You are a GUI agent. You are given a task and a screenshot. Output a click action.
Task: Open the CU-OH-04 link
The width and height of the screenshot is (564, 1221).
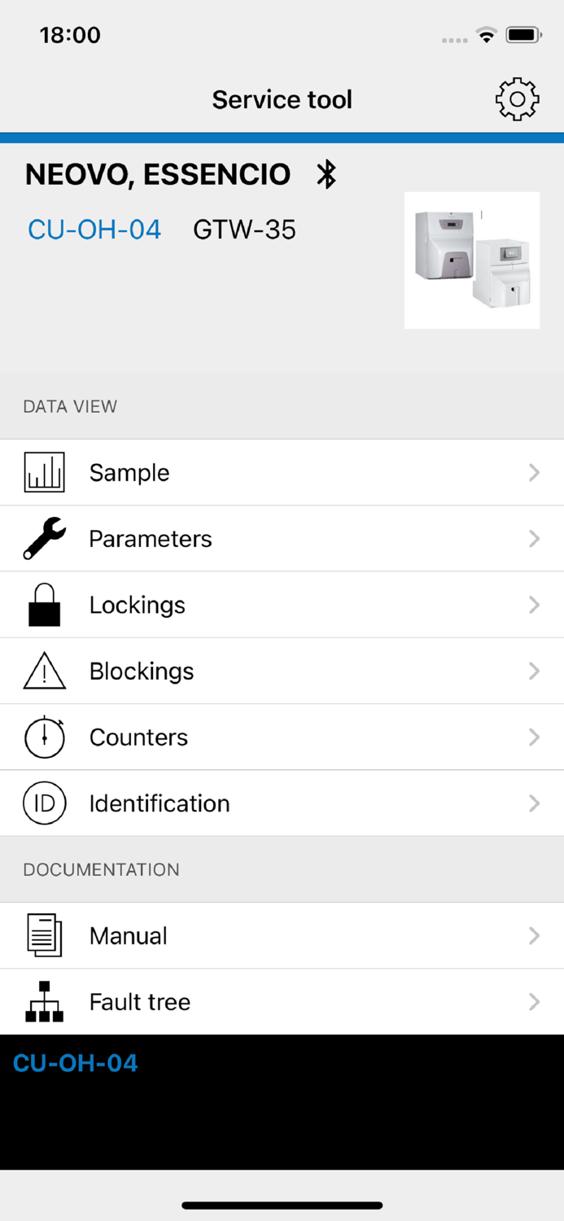(x=94, y=229)
